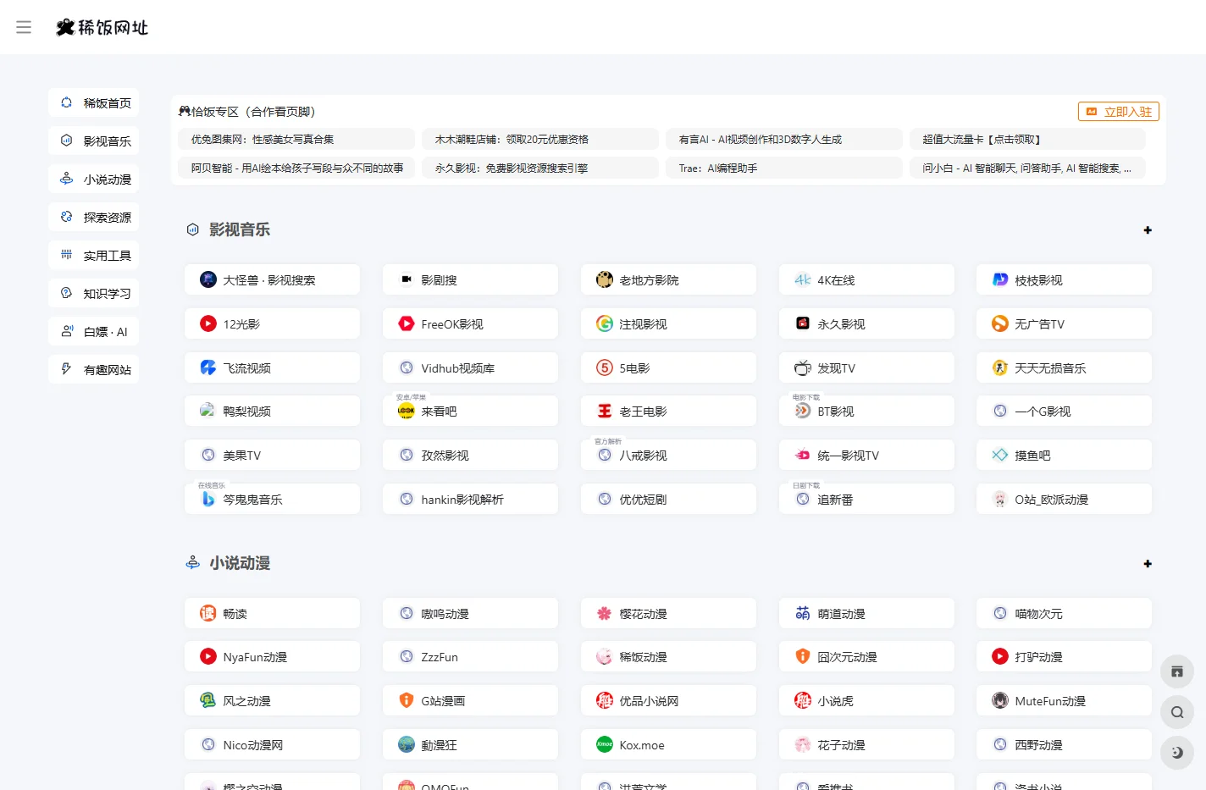Click the 老地方影院 icon
The height and width of the screenshot is (790, 1206).
coord(605,279)
